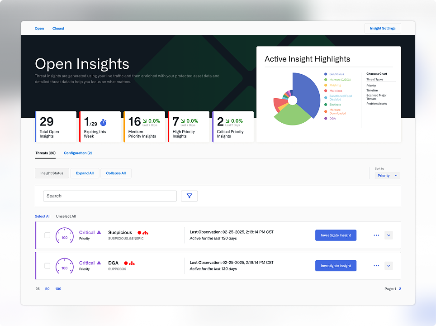Click the red circle icon next to DGA
Screen dimensions: 436x326
click(126, 263)
